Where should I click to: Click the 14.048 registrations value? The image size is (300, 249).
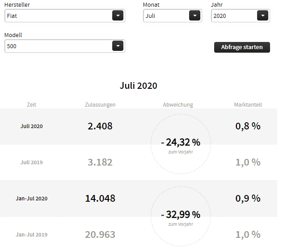100,199
